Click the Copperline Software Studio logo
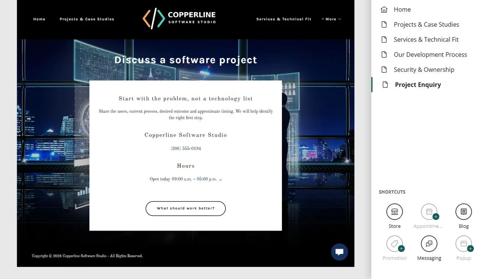This screenshot has width=499, height=279. coord(179,18)
